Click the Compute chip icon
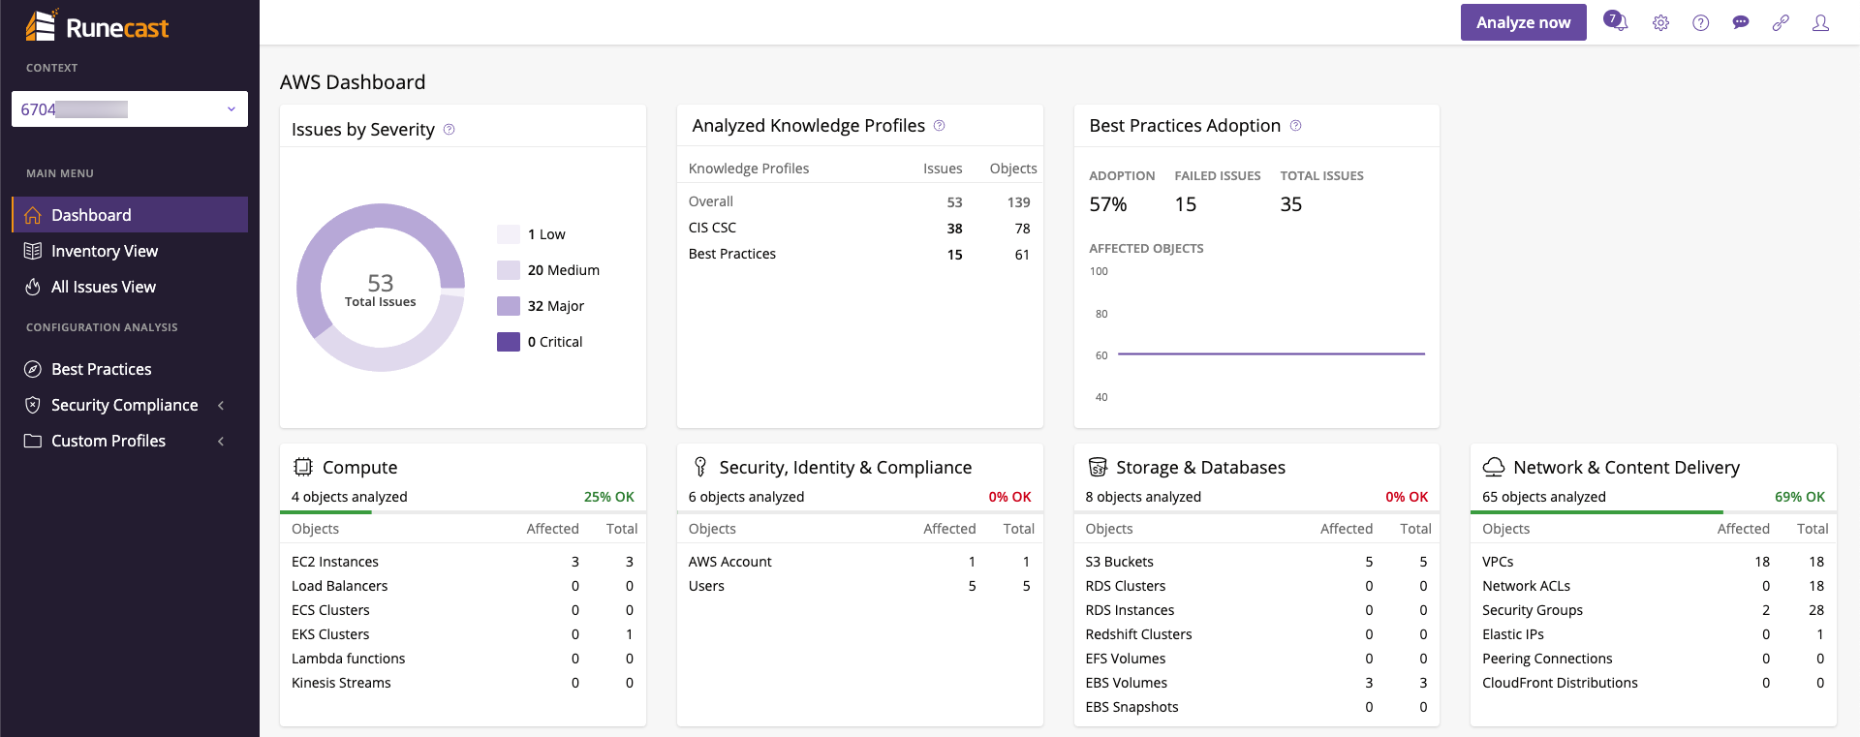 303,467
